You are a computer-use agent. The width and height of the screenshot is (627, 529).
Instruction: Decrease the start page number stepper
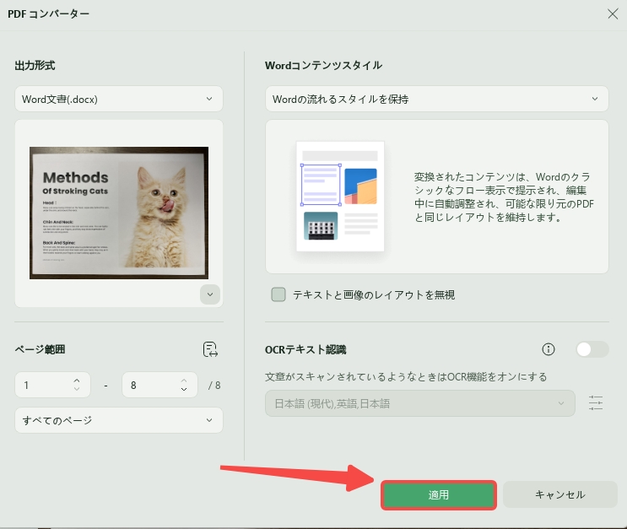(x=77, y=390)
